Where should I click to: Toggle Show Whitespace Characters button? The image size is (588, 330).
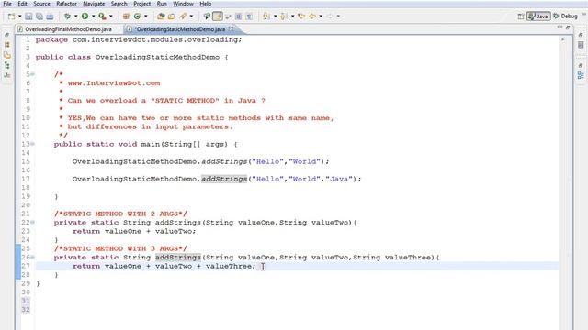[249, 16]
